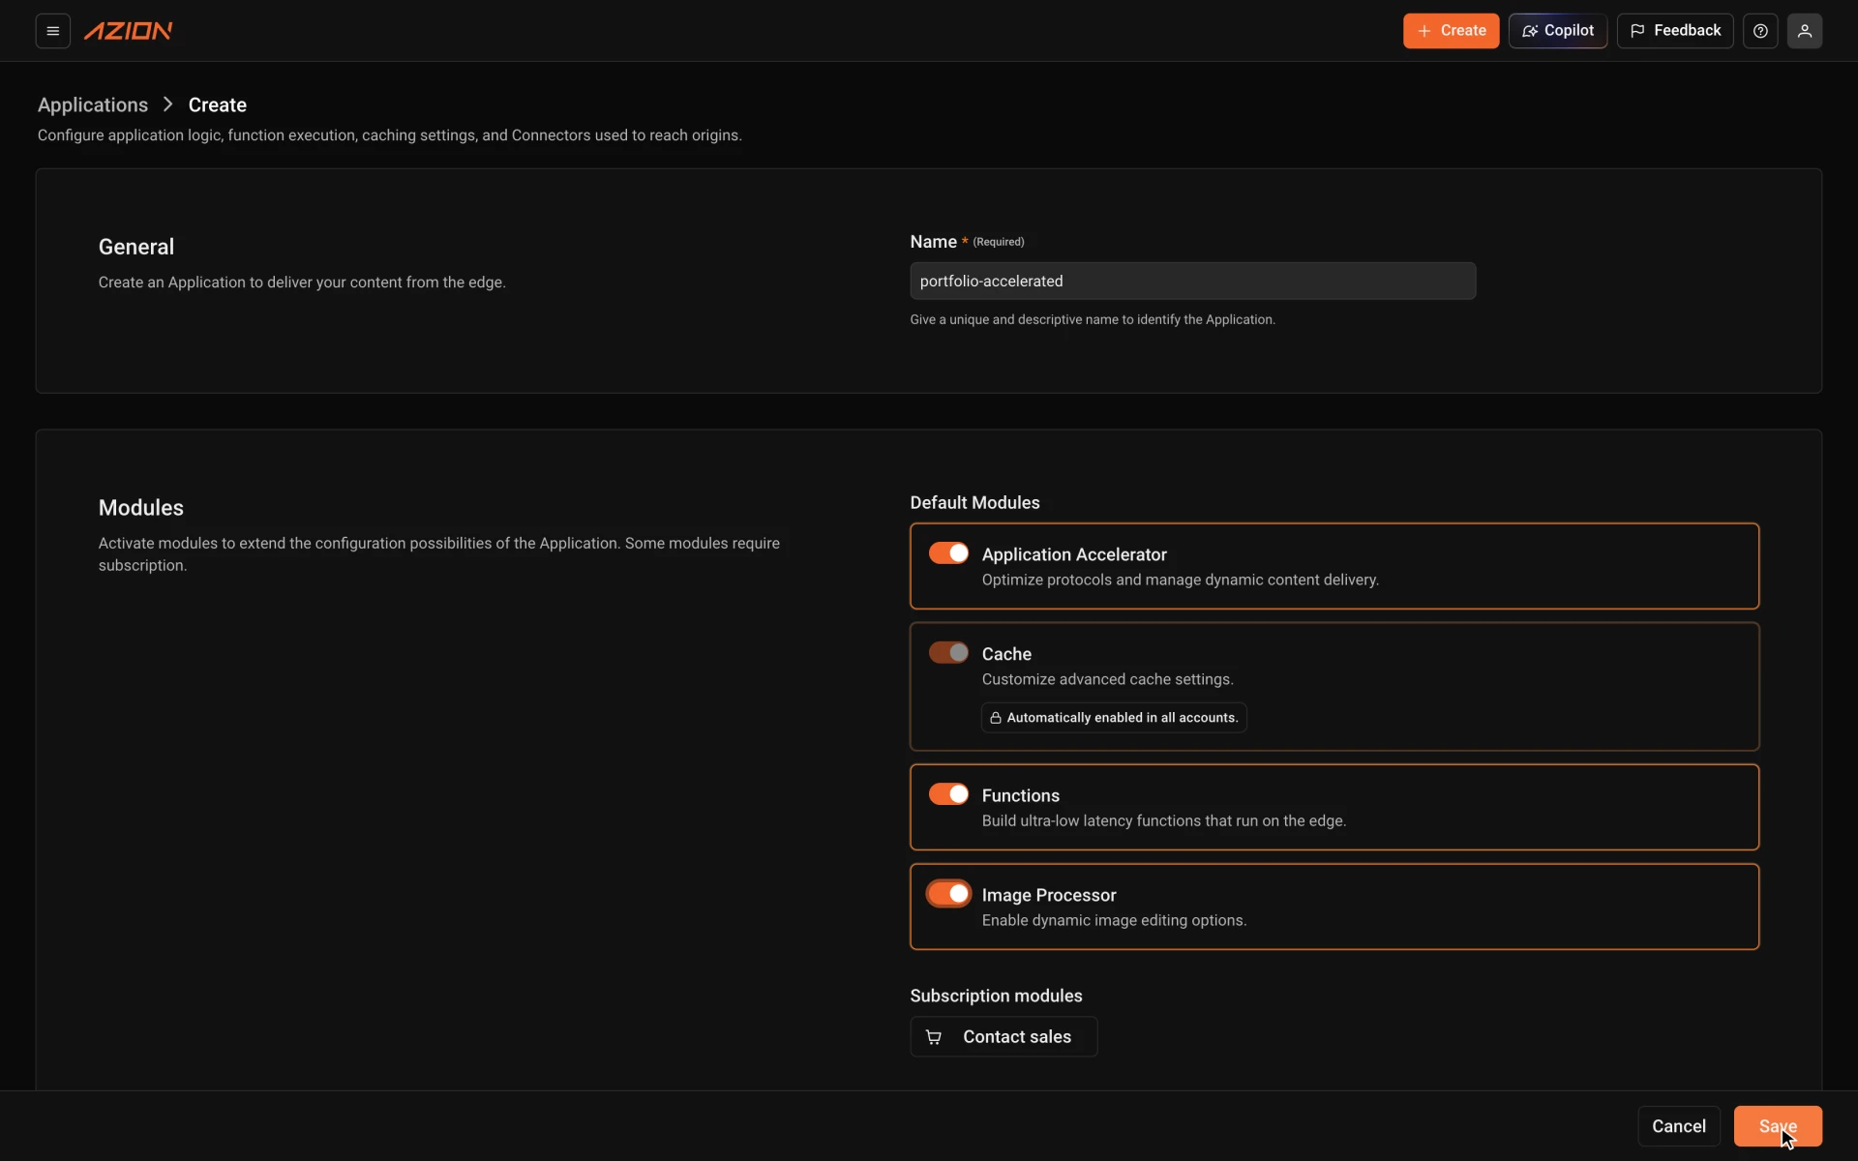This screenshot has width=1858, height=1161.
Task: Select the Create breadcrumb item
Action: 218,104
